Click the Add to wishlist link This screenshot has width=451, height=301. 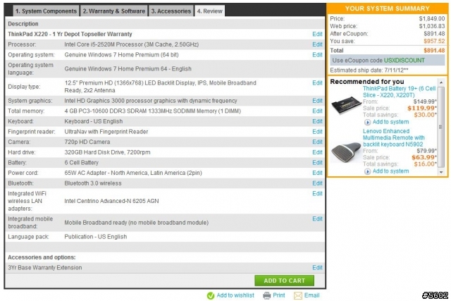pyautogui.click(x=235, y=295)
